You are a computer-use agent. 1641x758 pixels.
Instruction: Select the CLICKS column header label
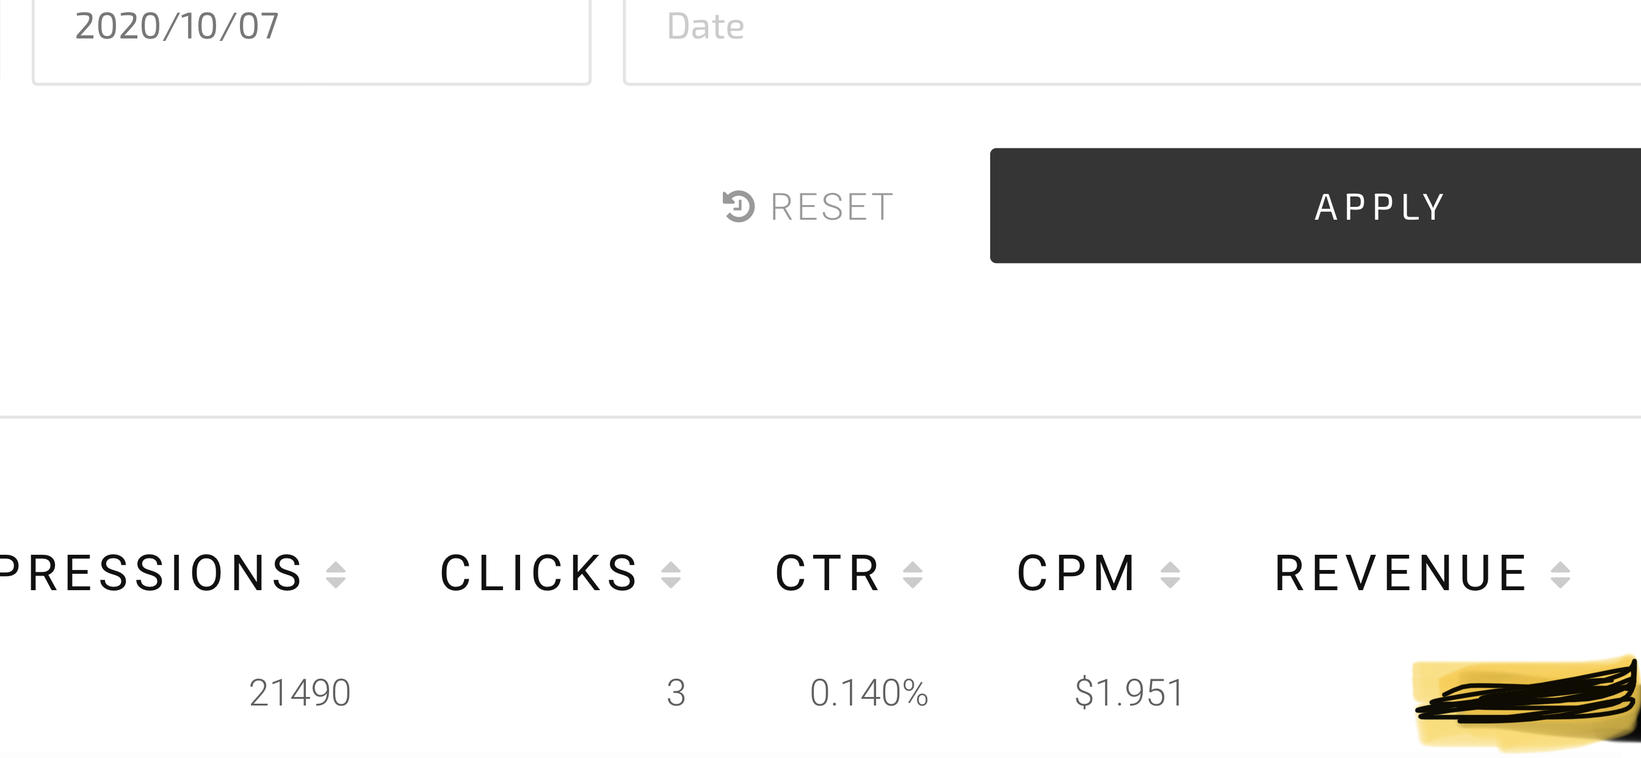[x=540, y=573]
